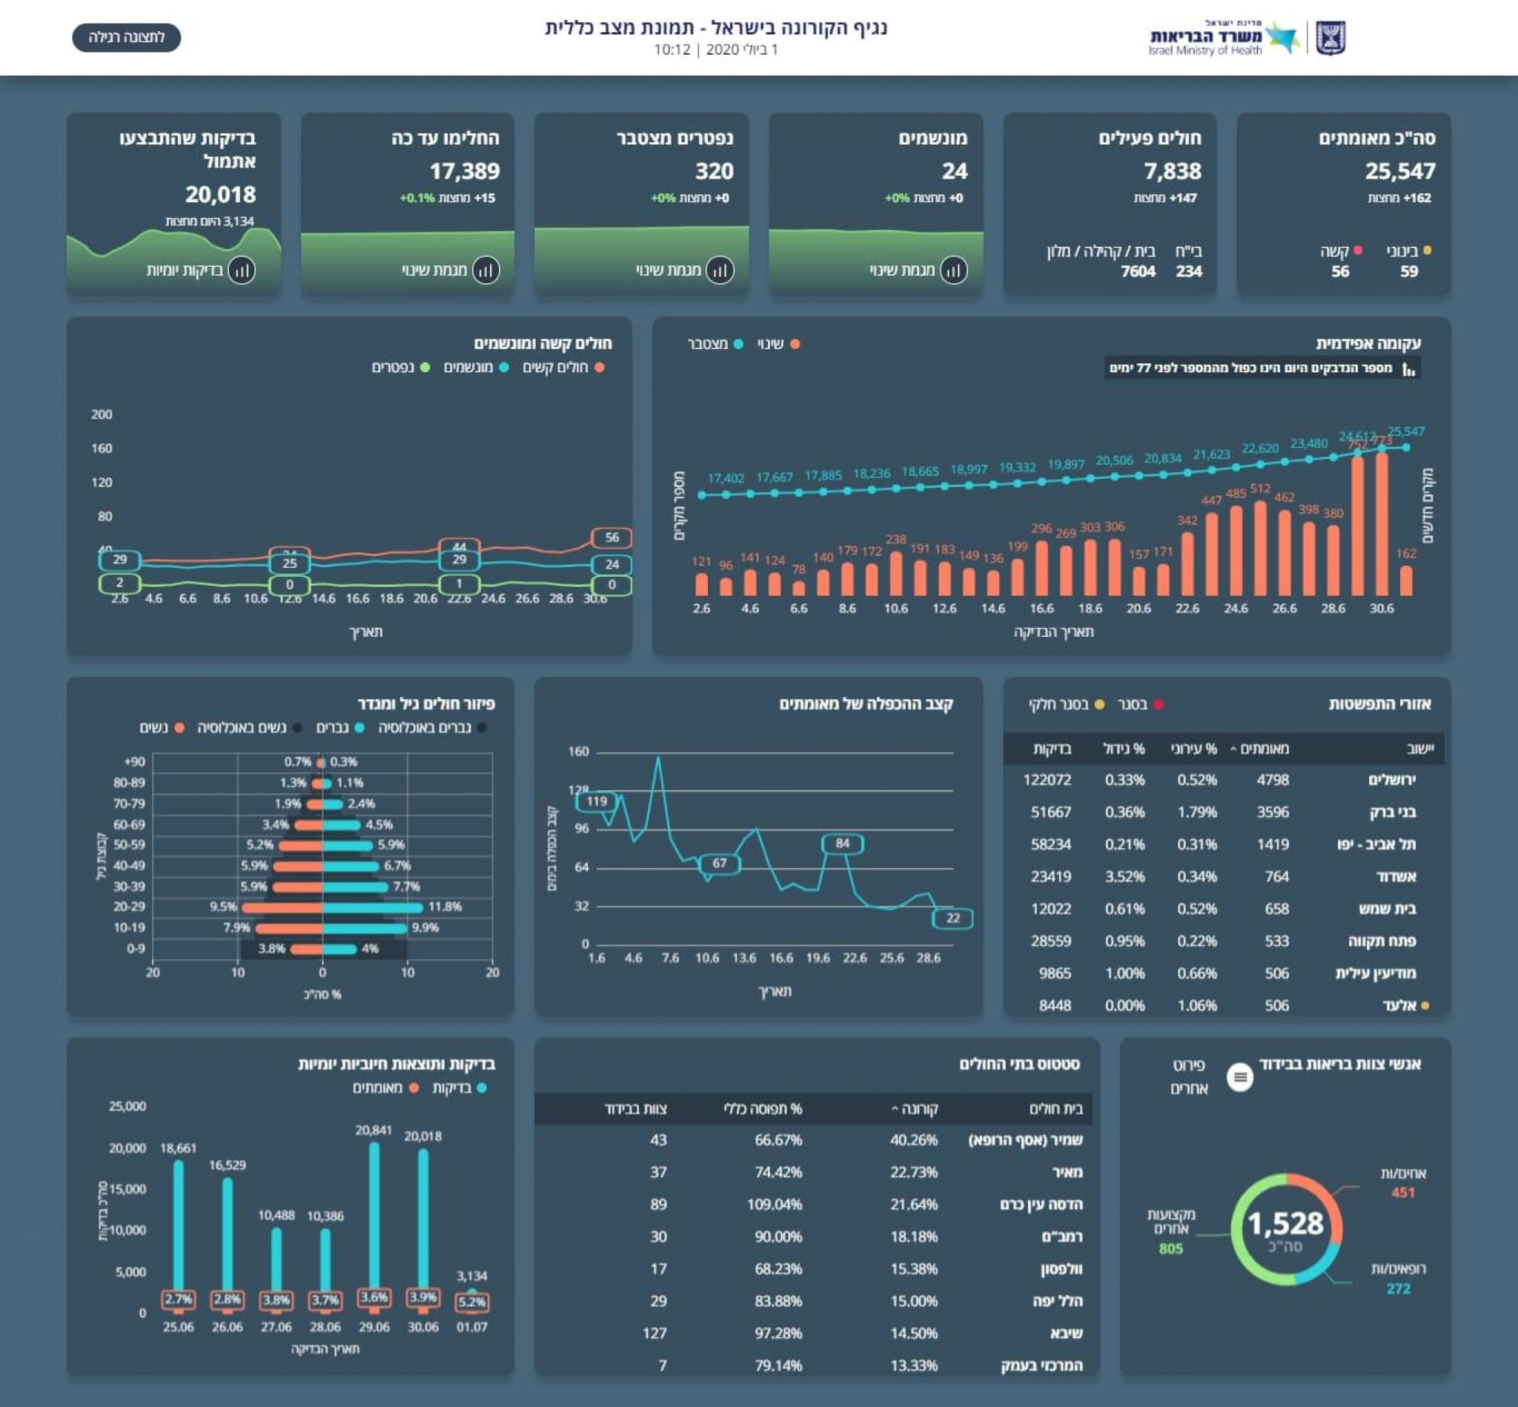Click the state emblem icon in header
This screenshot has width=1518, height=1407.
click(x=1330, y=38)
